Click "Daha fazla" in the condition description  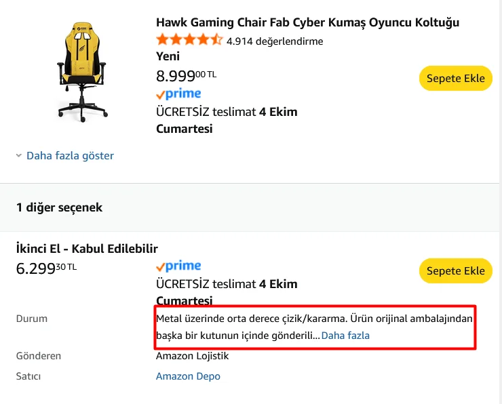[345, 336]
